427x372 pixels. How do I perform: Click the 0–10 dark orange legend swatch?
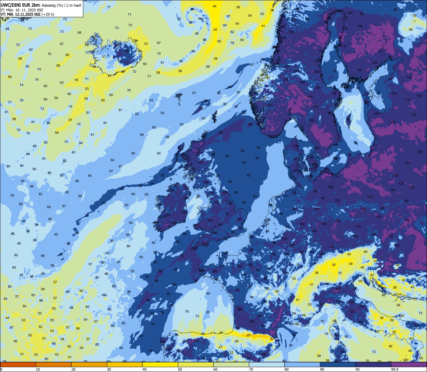18,365
